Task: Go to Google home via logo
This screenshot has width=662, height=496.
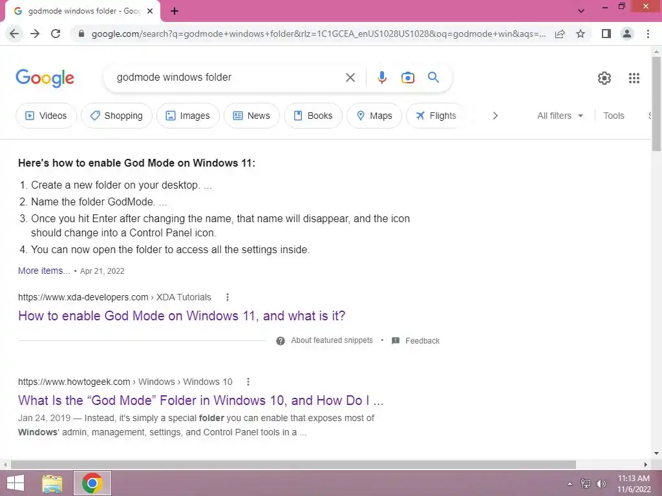Action: coord(45,78)
